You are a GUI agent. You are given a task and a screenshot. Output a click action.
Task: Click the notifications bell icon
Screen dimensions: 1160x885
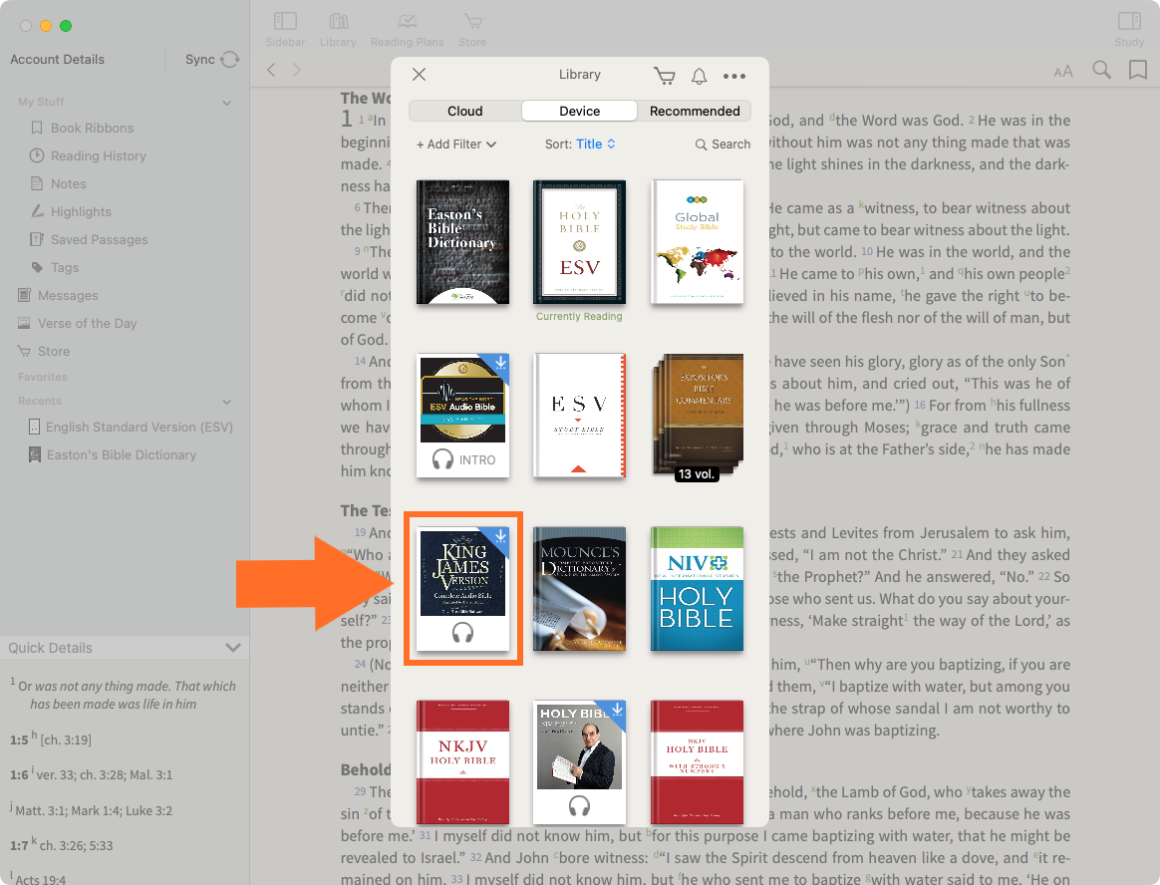[700, 76]
